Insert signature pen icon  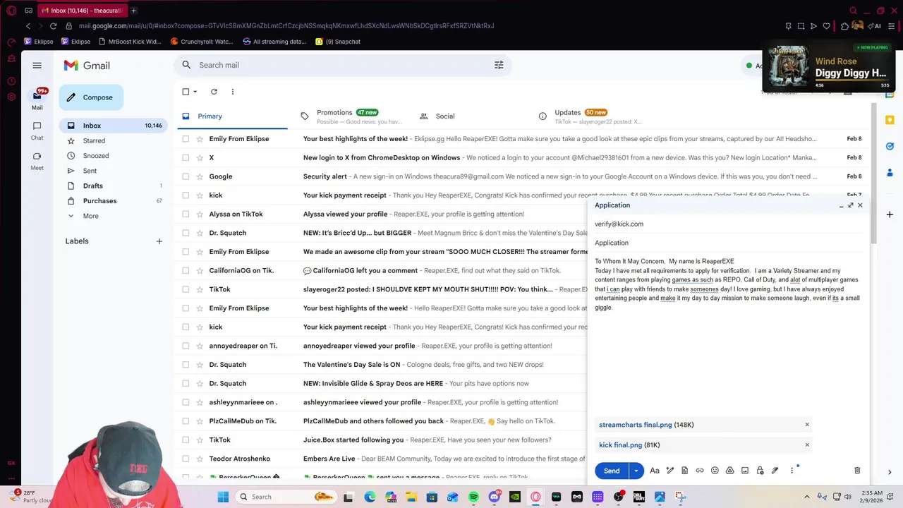click(x=775, y=471)
